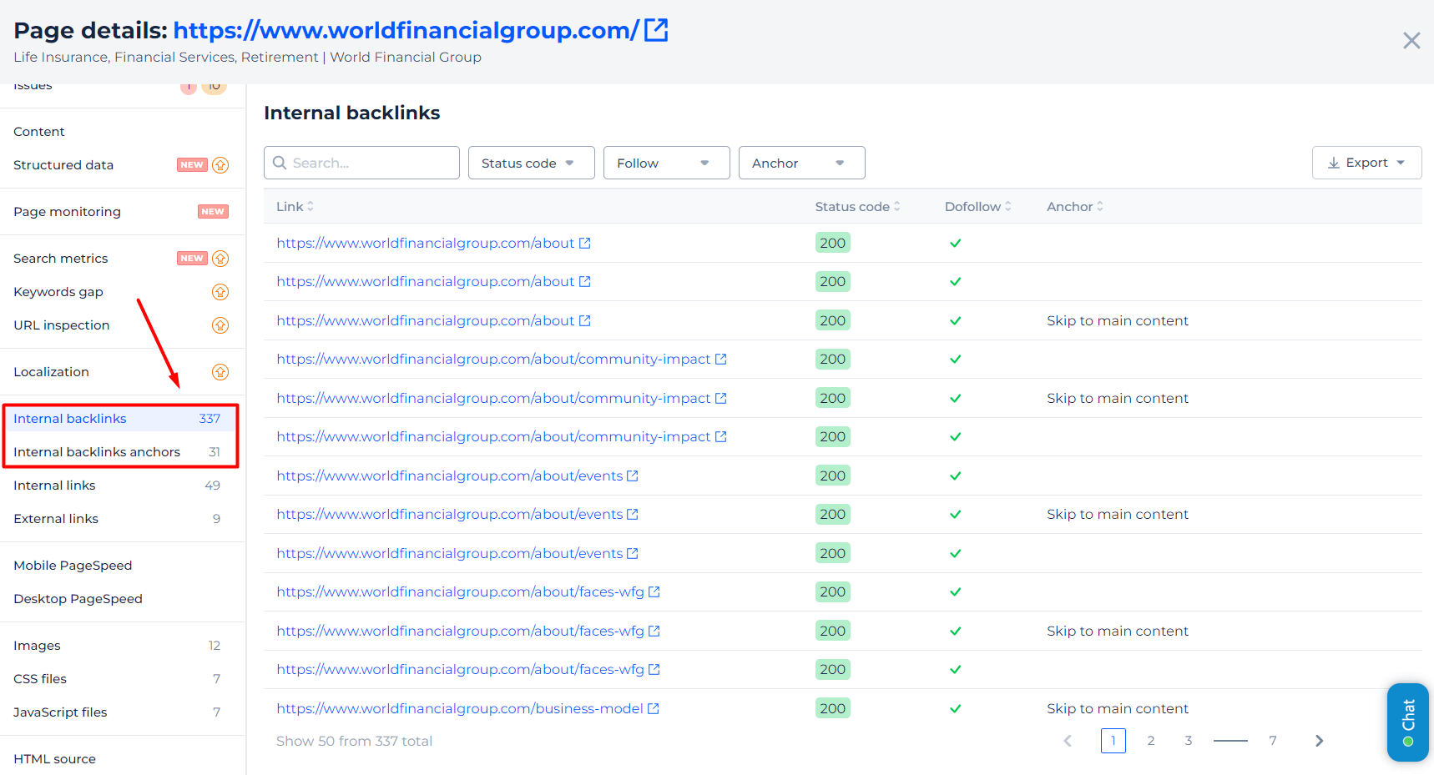Go to pagination page 2
This screenshot has width=1434, height=775.
pos(1151,741)
